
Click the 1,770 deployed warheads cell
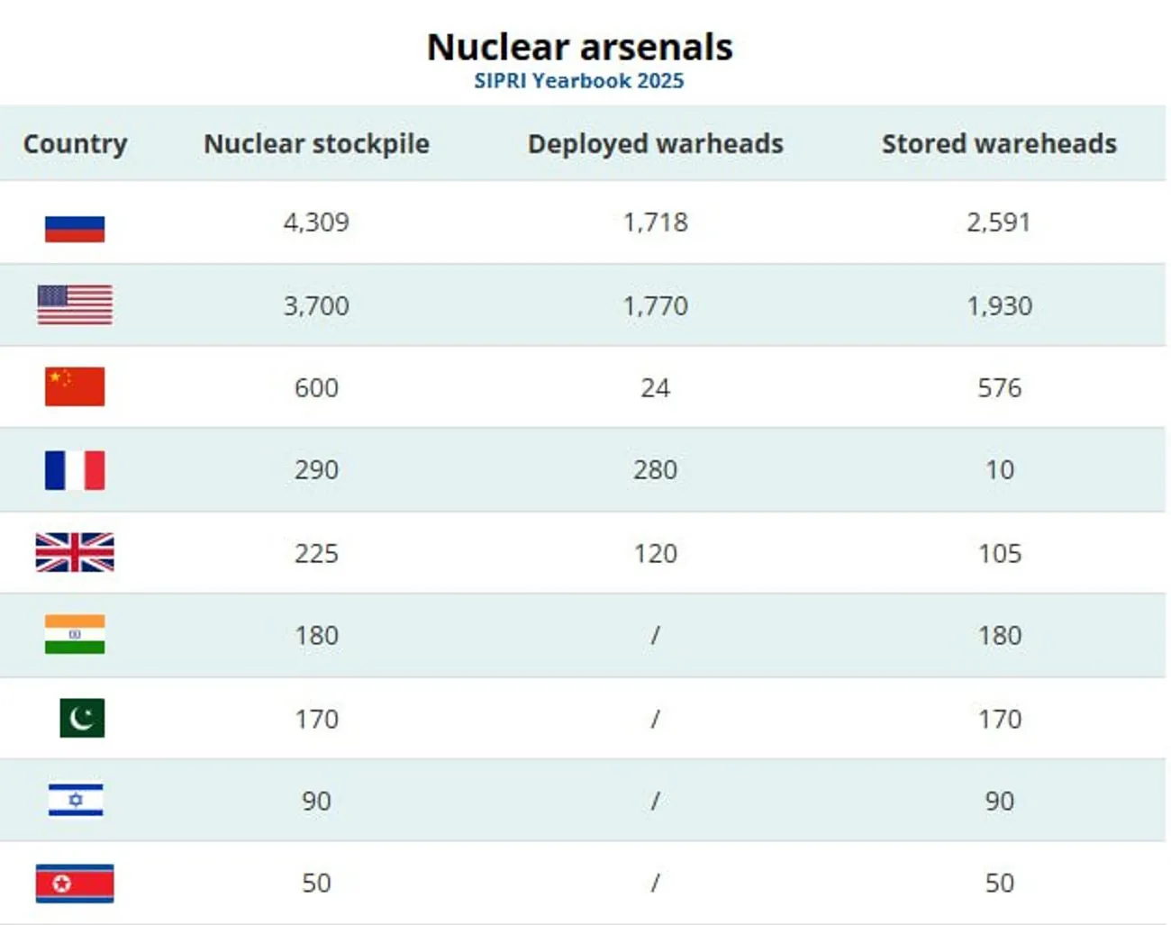(655, 306)
